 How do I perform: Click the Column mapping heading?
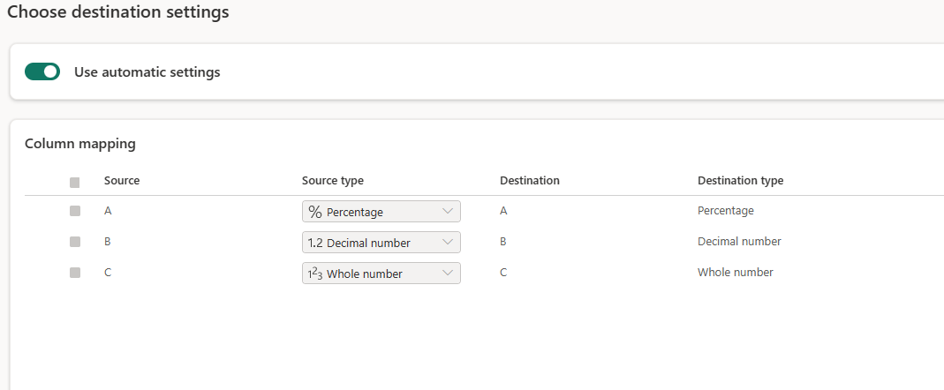(80, 144)
